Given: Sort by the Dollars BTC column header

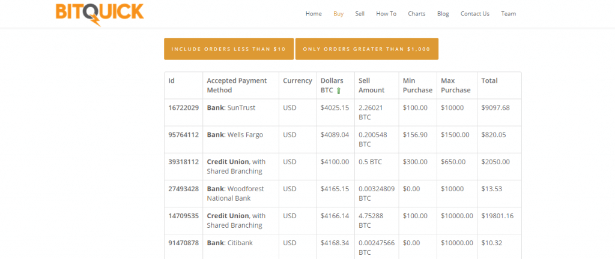Looking at the screenshot, I should (x=332, y=85).
